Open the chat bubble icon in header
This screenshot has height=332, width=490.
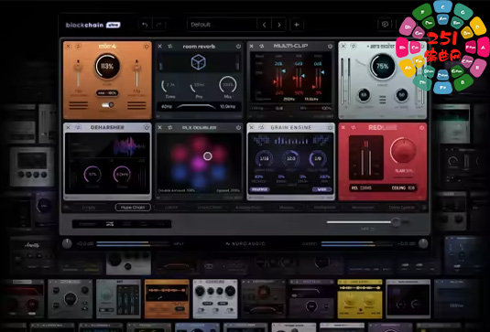point(385,25)
